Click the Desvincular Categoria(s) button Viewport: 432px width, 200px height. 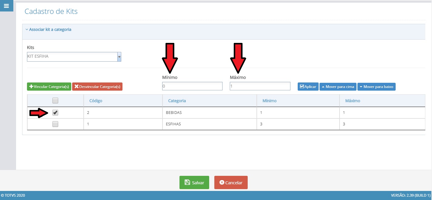(x=97, y=87)
